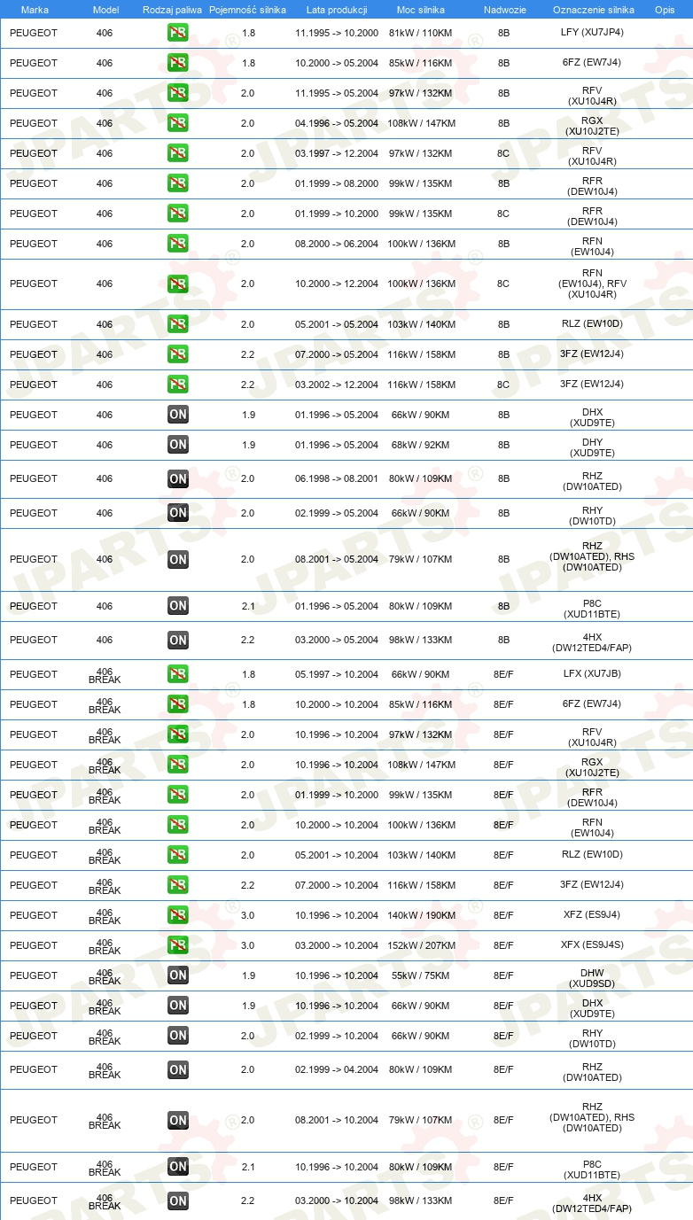Screen dimensions: 693x1220
Task: Click the Oznaczenie silnika column header
Action: pos(593,10)
